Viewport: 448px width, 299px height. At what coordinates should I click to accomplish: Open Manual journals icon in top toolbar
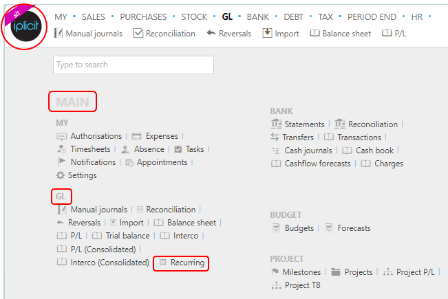58,34
